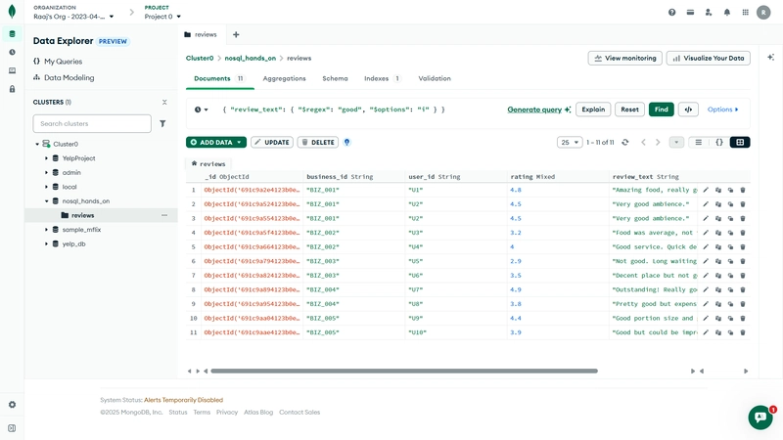Click the DELETE button
Image resolution: width=783 pixels, height=440 pixels.
click(x=317, y=142)
